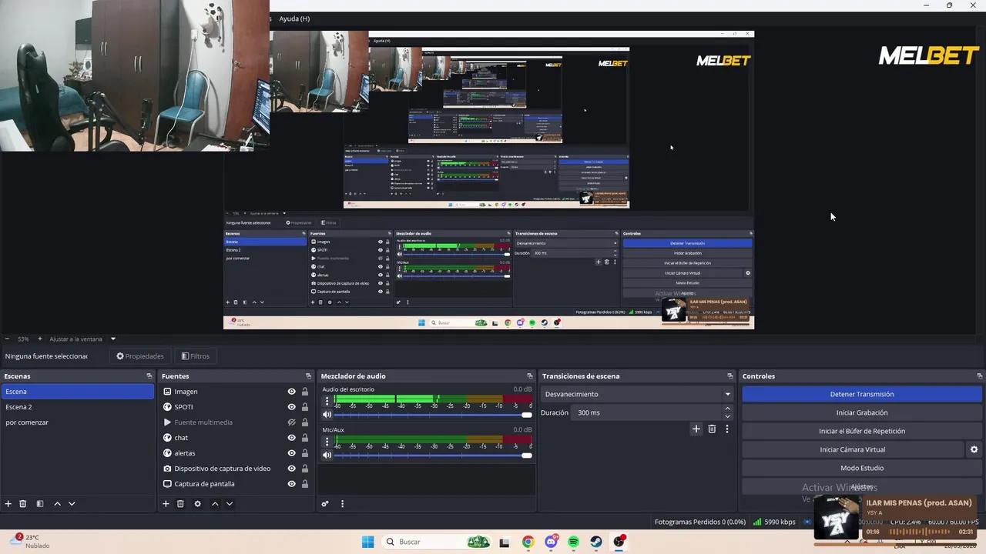986x554 pixels.
Task: Delete the scene transition with the trash icon
Action: click(712, 429)
